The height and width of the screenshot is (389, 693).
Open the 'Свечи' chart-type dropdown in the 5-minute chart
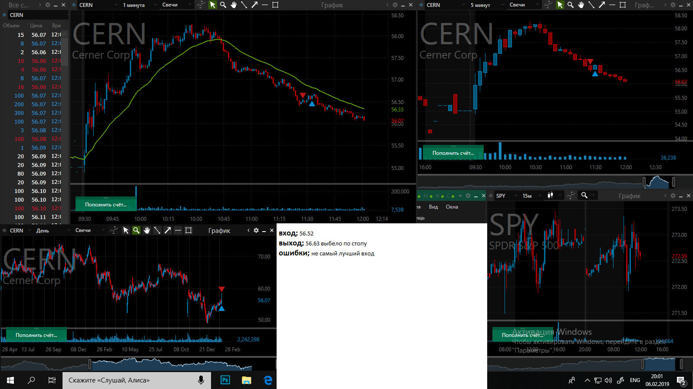[x=524, y=5]
